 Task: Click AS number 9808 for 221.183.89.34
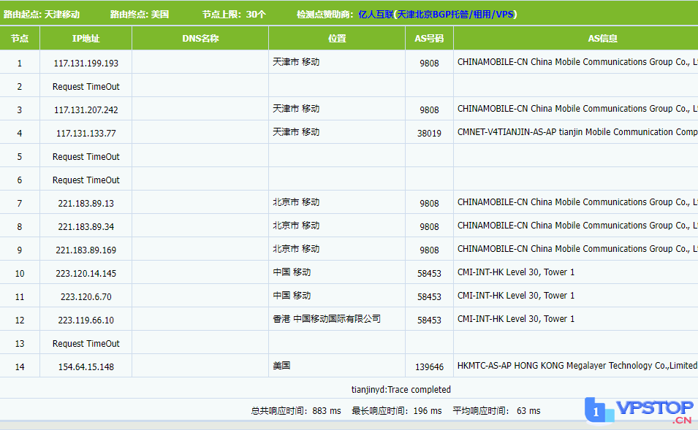(429, 227)
